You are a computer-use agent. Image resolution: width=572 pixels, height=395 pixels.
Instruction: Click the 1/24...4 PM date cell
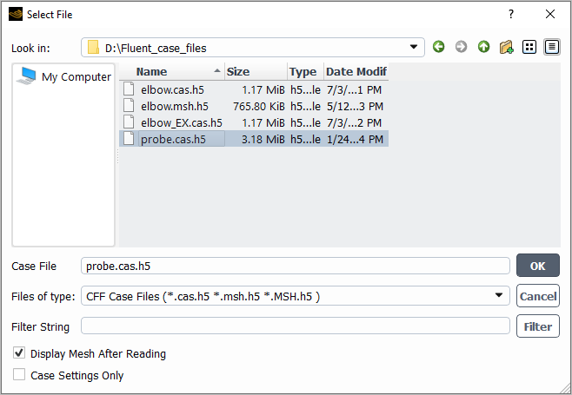click(355, 140)
